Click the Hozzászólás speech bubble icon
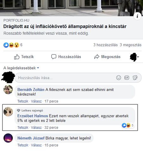Viewport: 143px width, 151px height. [54, 57]
